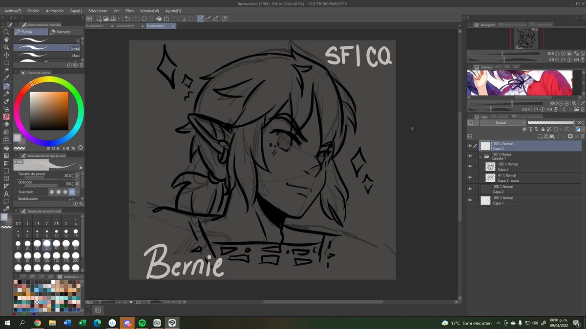Toggle Snap to Ruler in command bar
The width and height of the screenshot is (586, 329).
point(200,19)
